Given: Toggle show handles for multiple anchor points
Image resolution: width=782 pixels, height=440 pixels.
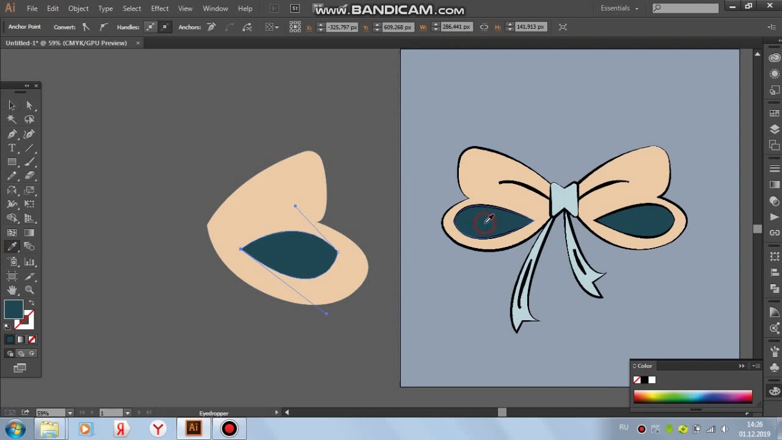Looking at the screenshot, I should pyautogui.click(x=150, y=27).
